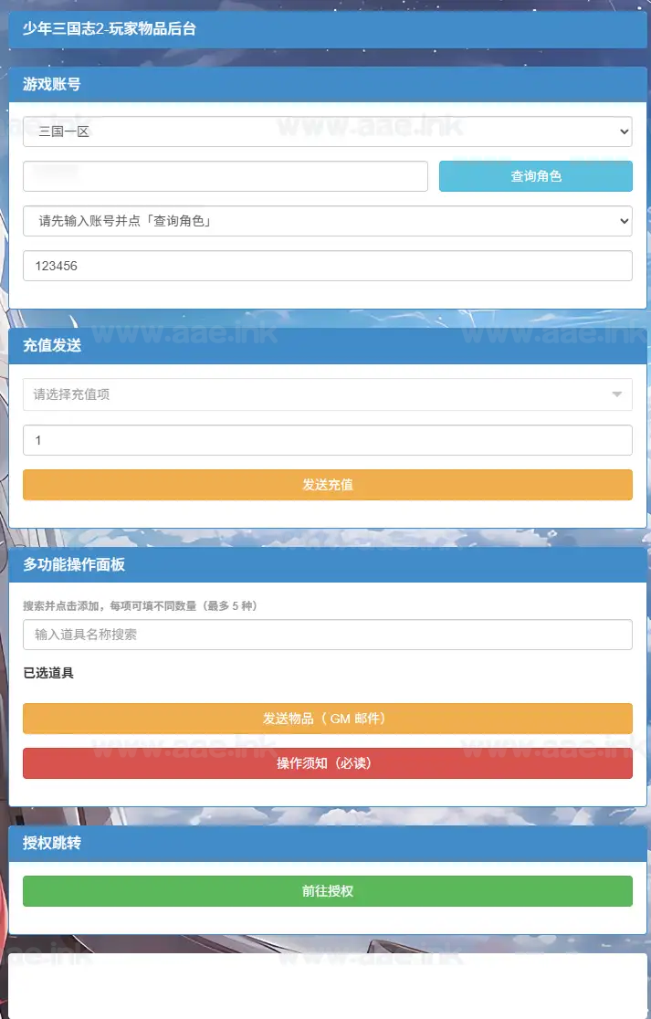Open the 请选择充值项 dropdown
This screenshot has width=651, height=1019.
pos(328,394)
